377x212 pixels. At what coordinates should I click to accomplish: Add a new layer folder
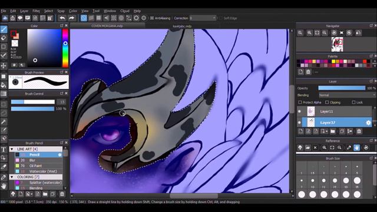pos(332,131)
